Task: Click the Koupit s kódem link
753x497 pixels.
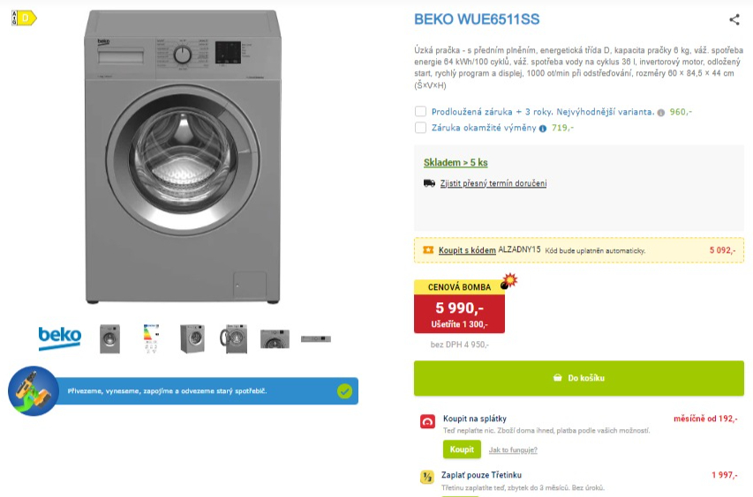Action: pos(467,250)
